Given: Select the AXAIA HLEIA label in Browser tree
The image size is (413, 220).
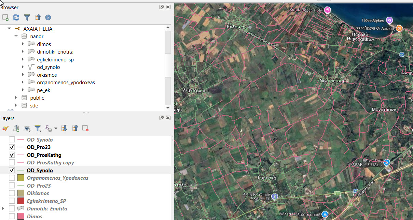Looking at the screenshot, I should coord(38,29).
